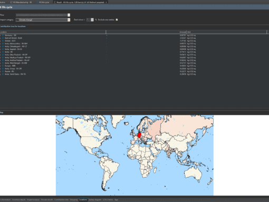The width and height of the screenshot is (269, 202).
Task: Click location icon of India, Maharashtra row
Action: (x=3, y=43)
